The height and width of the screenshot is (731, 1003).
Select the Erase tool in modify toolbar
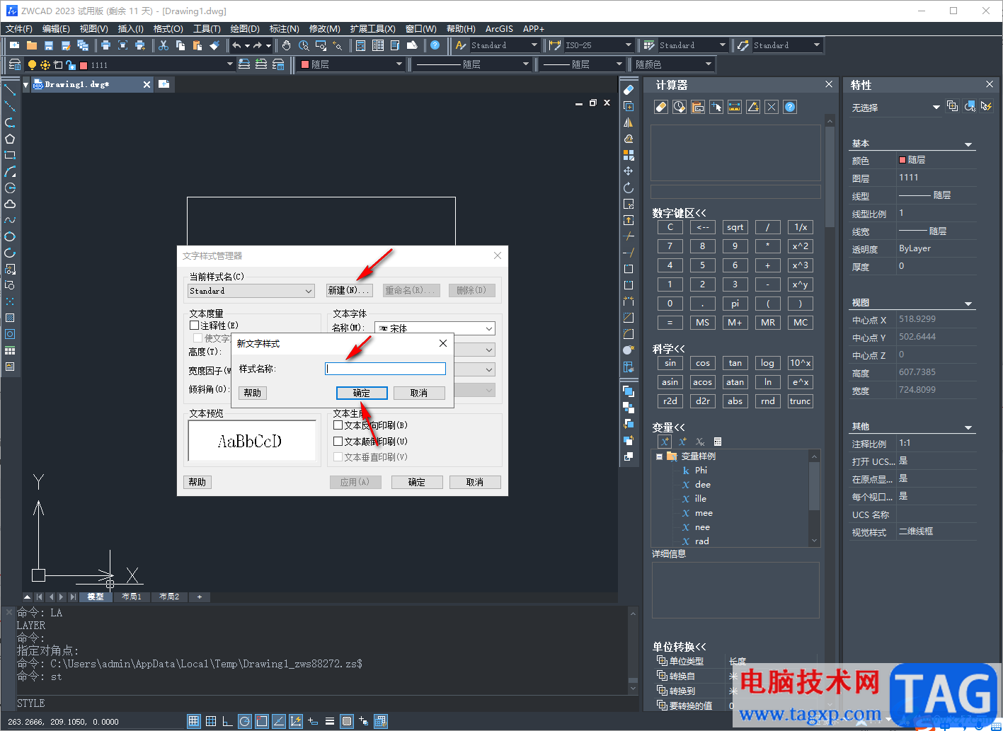628,90
